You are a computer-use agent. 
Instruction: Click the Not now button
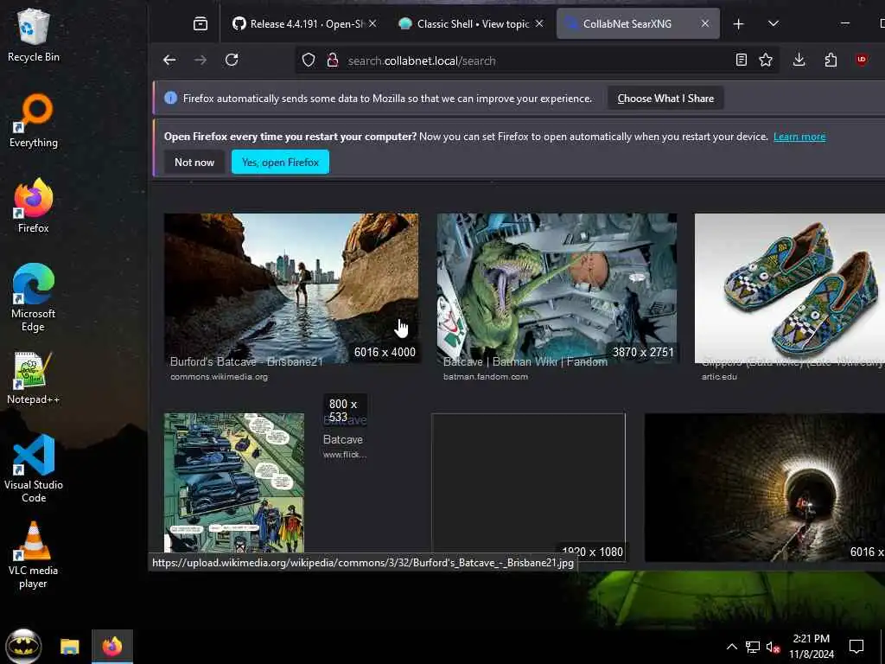[194, 162]
